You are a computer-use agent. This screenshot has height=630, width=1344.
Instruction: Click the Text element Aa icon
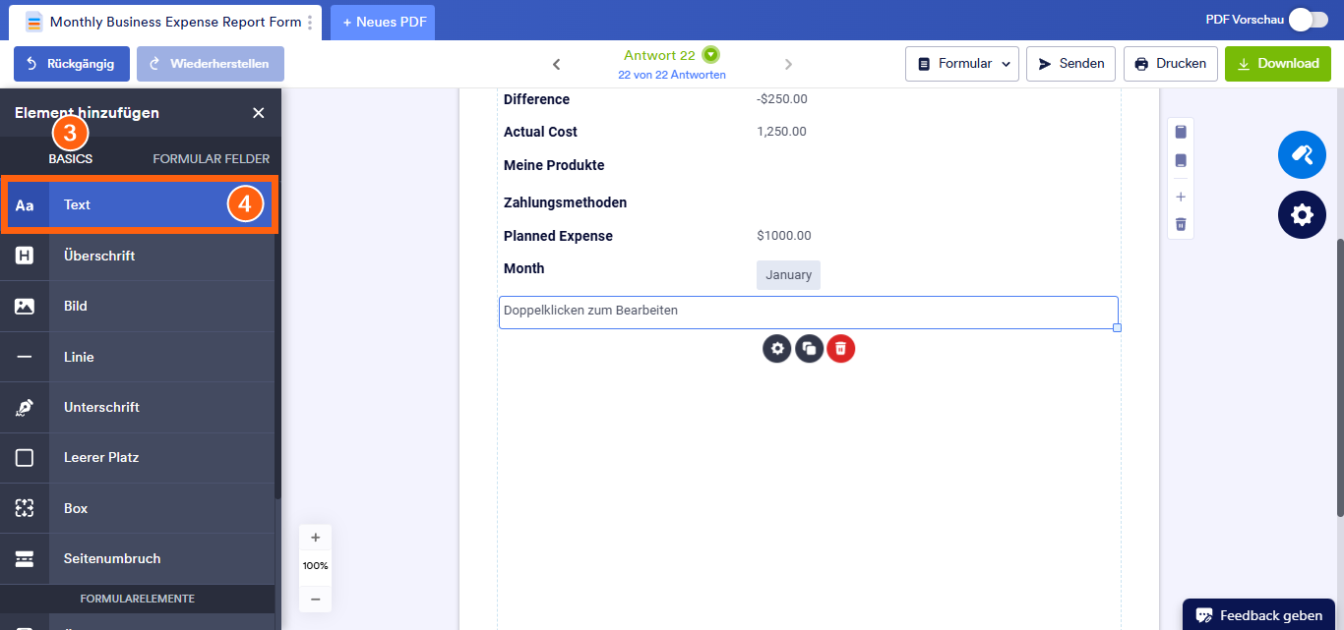coord(25,205)
